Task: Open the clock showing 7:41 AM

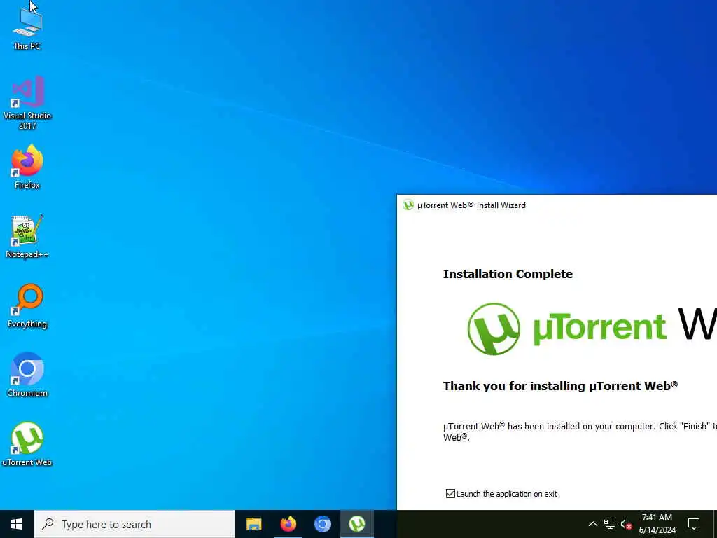Action: [x=657, y=524]
